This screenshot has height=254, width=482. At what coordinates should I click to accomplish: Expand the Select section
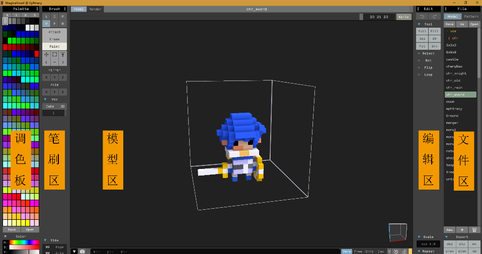pos(419,53)
